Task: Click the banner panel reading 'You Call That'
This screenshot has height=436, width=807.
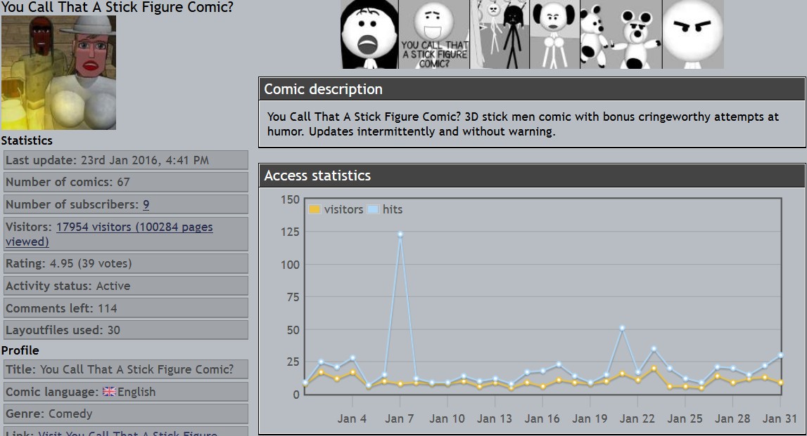Action: pyautogui.click(x=434, y=35)
